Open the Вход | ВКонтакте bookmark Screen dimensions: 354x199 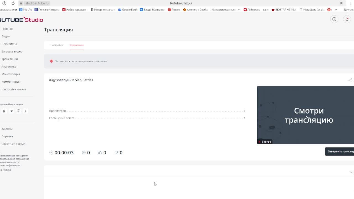(152, 10)
